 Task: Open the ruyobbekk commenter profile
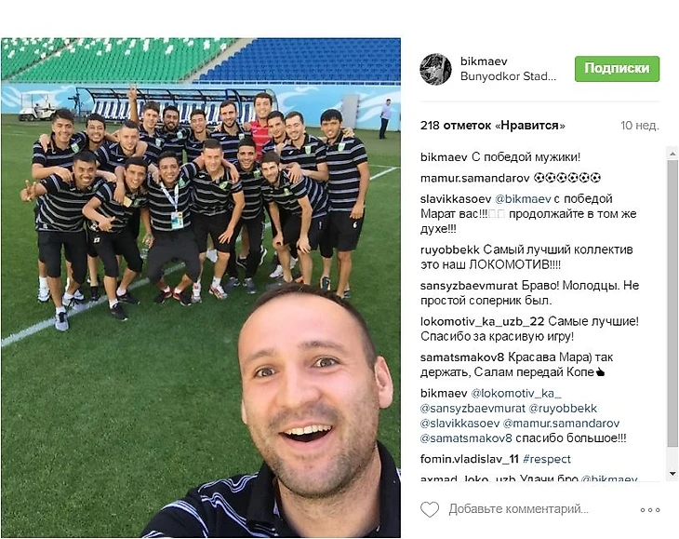(449, 250)
